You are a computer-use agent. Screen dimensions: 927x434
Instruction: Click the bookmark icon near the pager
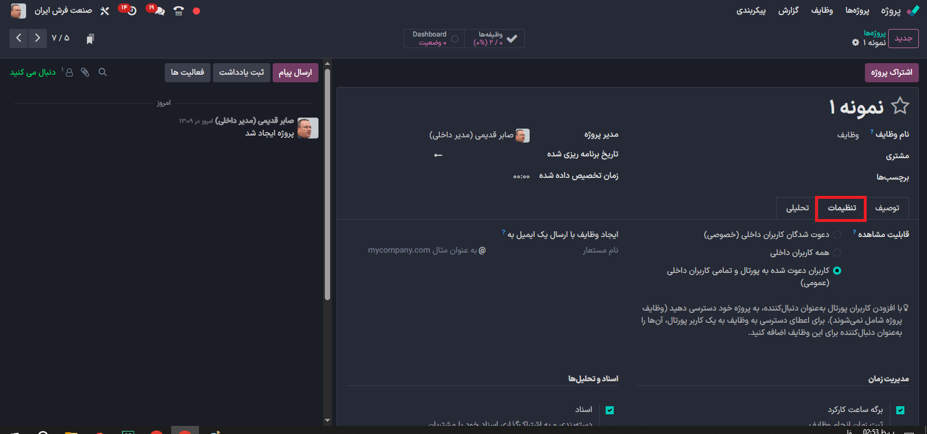90,39
